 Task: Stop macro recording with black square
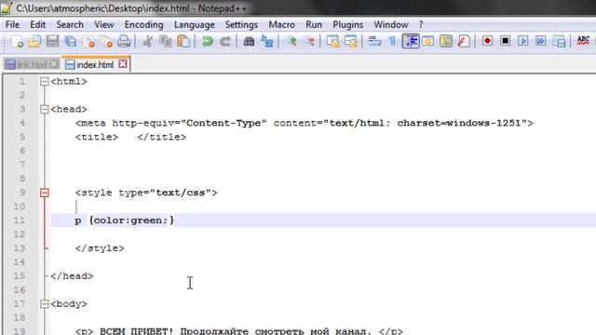point(505,41)
